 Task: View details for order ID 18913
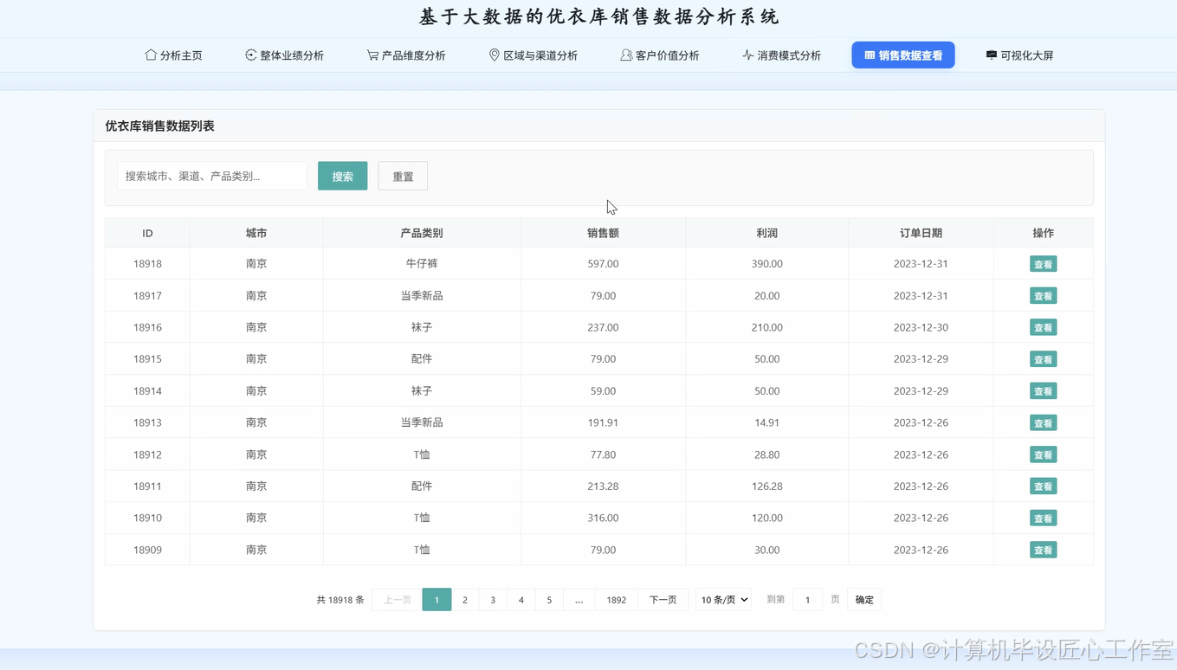(x=1043, y=423)
